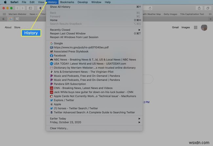Open Google history entry
Viewport: 213px width, 146px height.
(x=94, y=43)
